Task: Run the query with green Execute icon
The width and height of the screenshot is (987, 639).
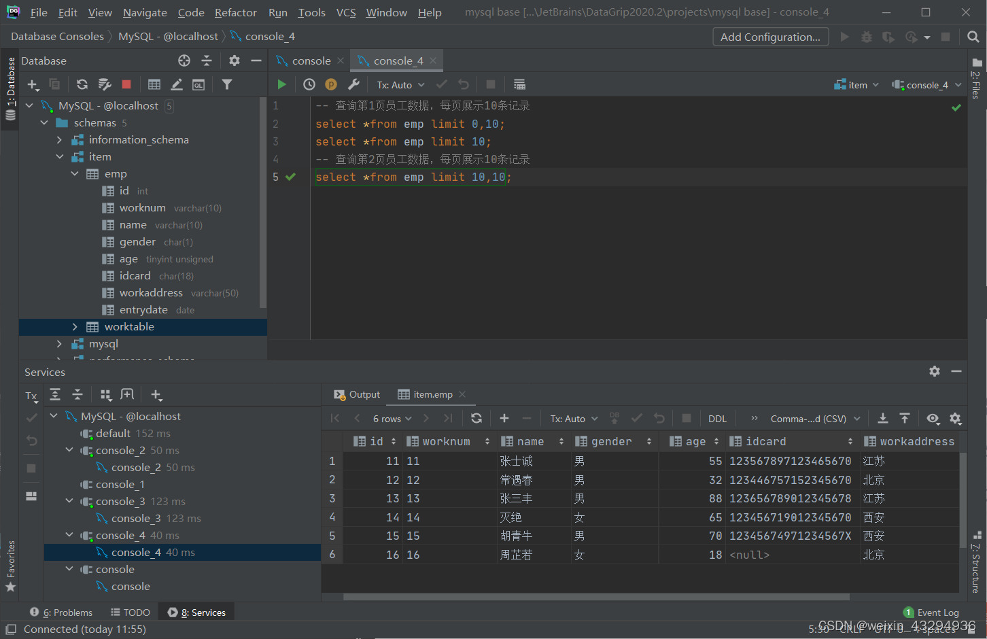Action: (x=281, y=84)
